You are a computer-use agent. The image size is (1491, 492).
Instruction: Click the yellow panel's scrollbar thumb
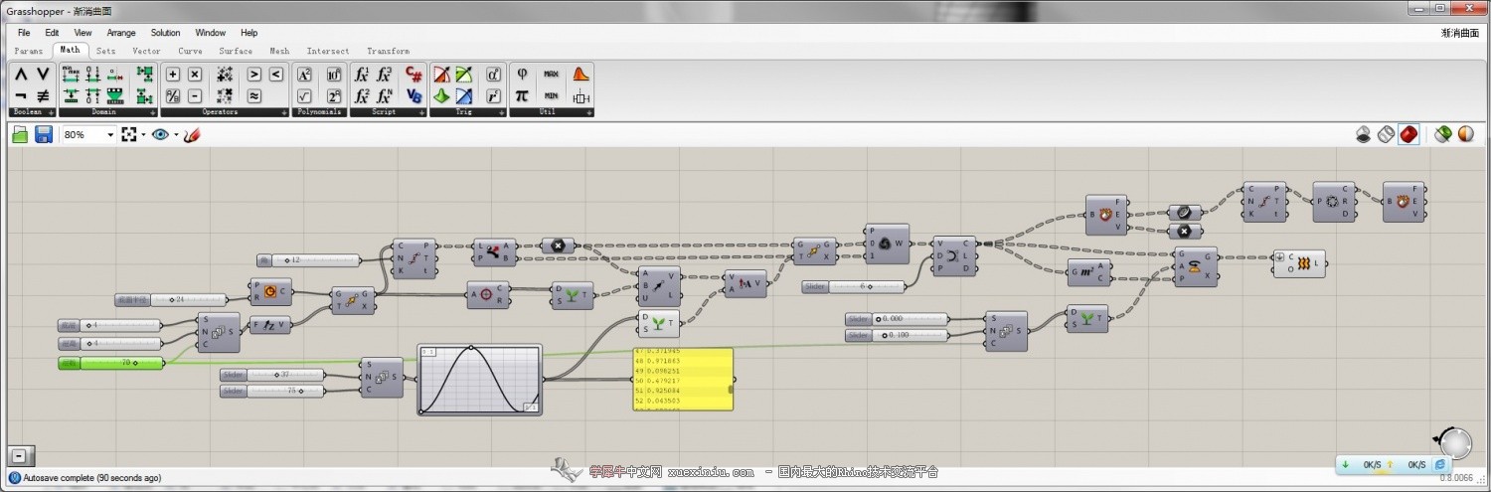coord(731,390)
